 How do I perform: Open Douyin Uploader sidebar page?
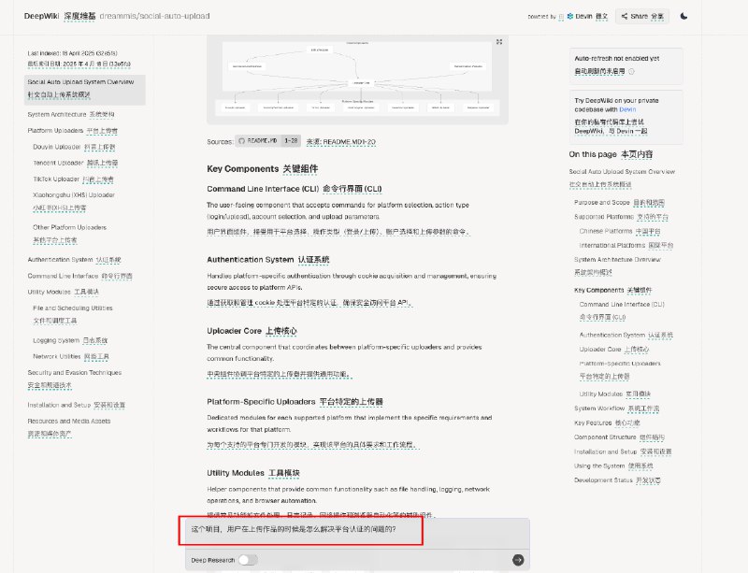74,147
